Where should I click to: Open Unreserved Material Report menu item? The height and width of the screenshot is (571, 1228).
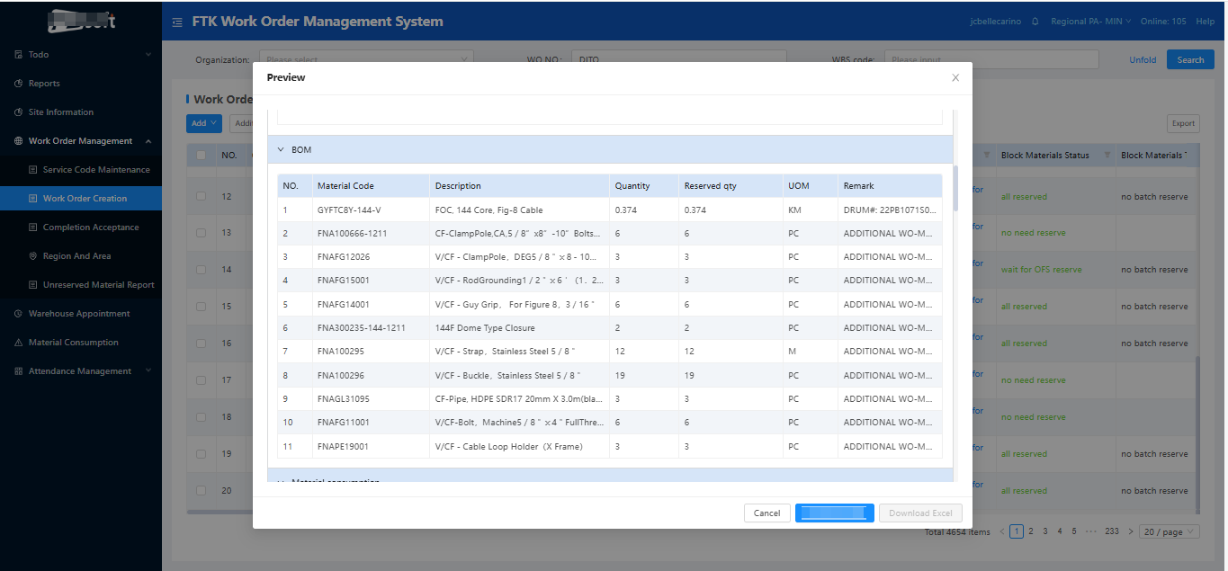pos(98,285)
